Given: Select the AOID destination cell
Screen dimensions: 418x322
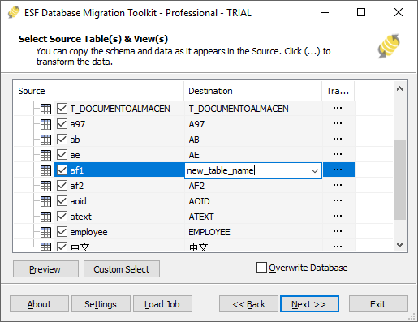Looking at the screenshot, I should (253, 201).
